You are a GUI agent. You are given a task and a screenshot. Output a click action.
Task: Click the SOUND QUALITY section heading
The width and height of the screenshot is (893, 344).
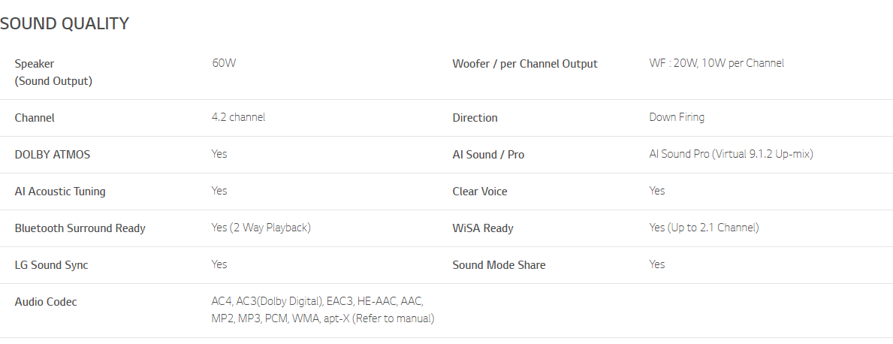pos(65,24)
